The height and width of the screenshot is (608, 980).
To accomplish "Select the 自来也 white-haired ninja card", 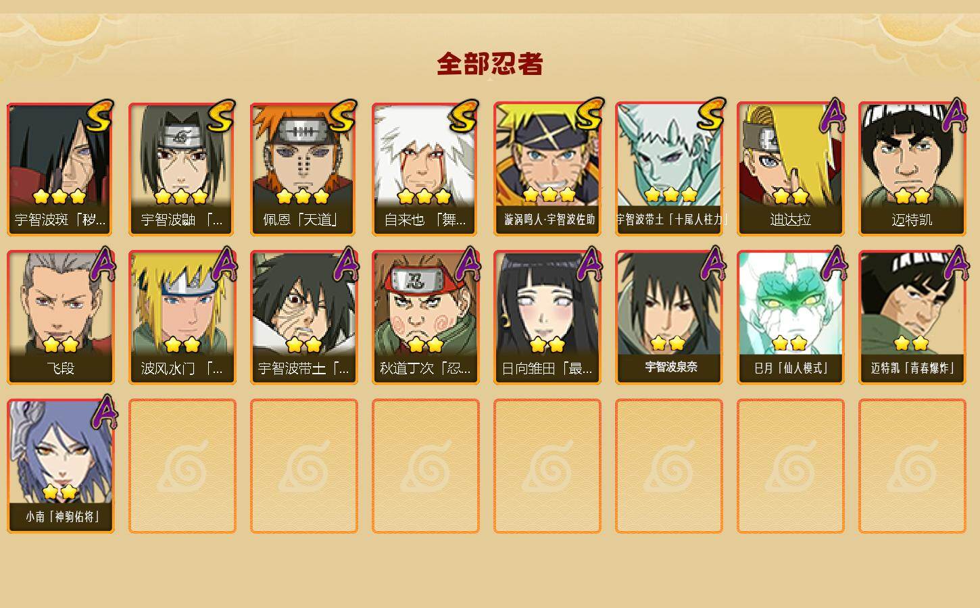I will (426, 169).
